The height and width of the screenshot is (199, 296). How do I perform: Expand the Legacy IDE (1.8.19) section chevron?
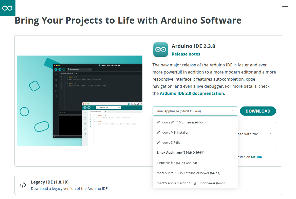(276, 185)
